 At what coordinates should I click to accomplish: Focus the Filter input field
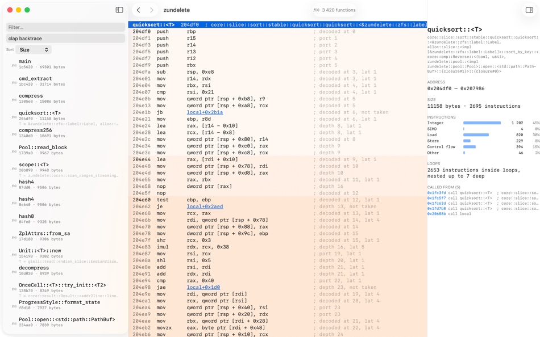pyautogui.click(x=65, y=27)
